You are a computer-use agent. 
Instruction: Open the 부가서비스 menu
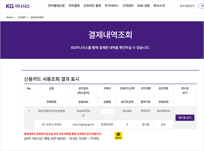pos(111,6)
